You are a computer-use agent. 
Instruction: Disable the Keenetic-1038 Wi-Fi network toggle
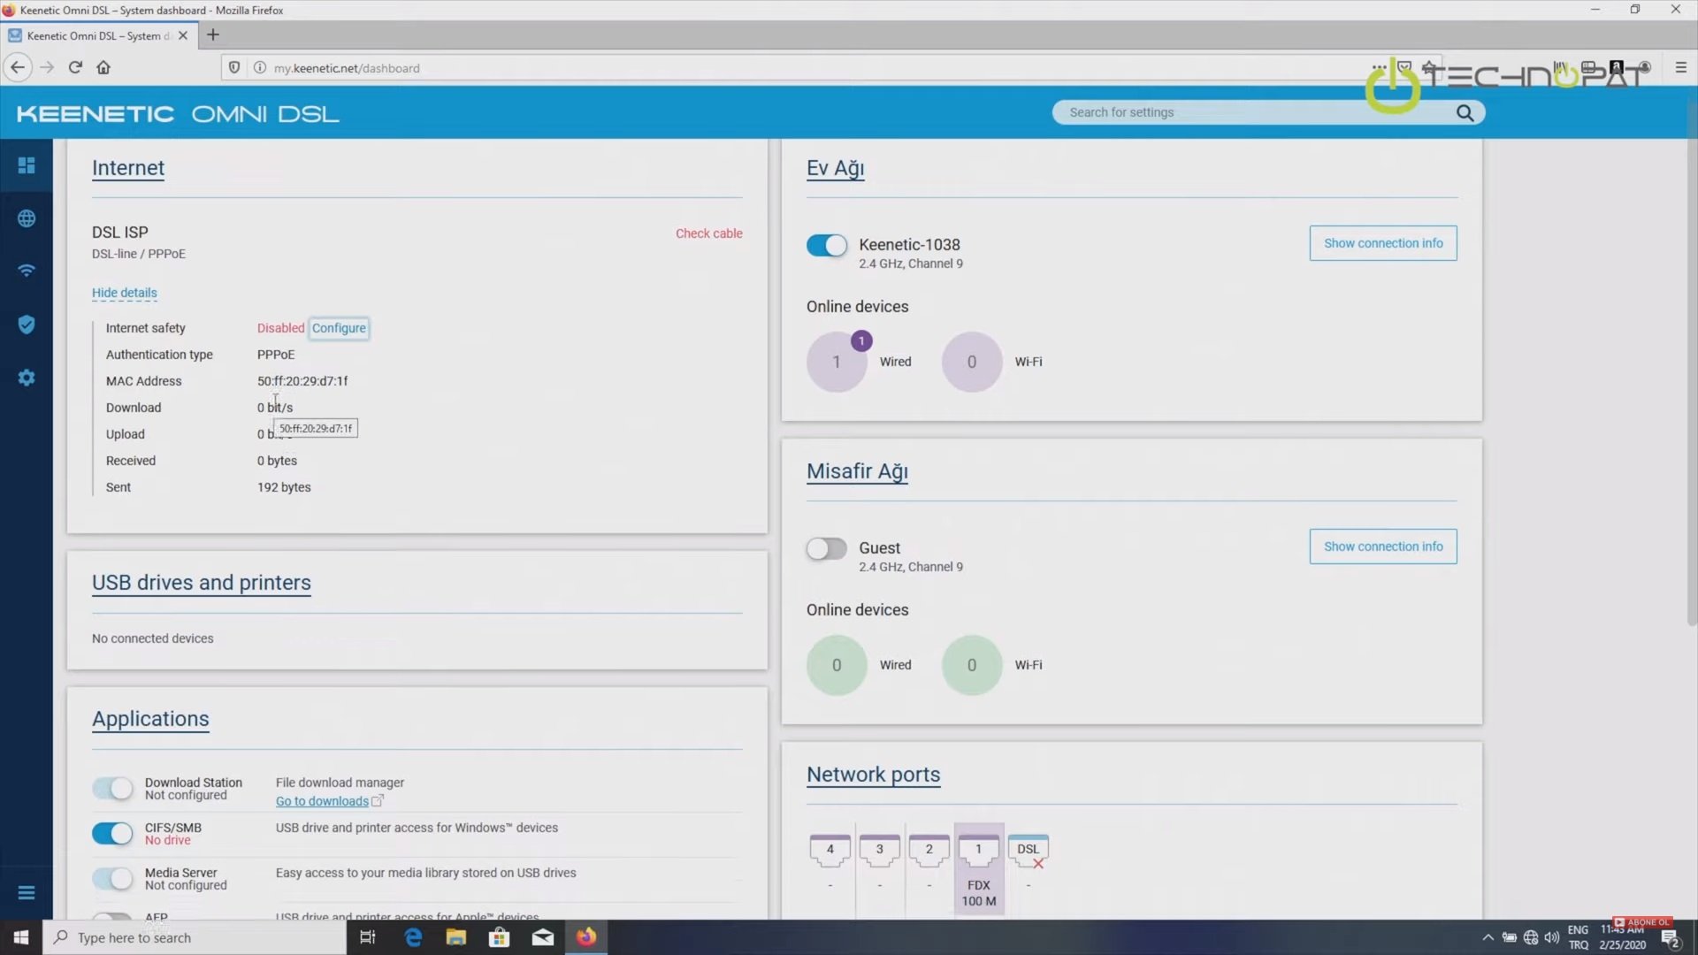point(826,245)
